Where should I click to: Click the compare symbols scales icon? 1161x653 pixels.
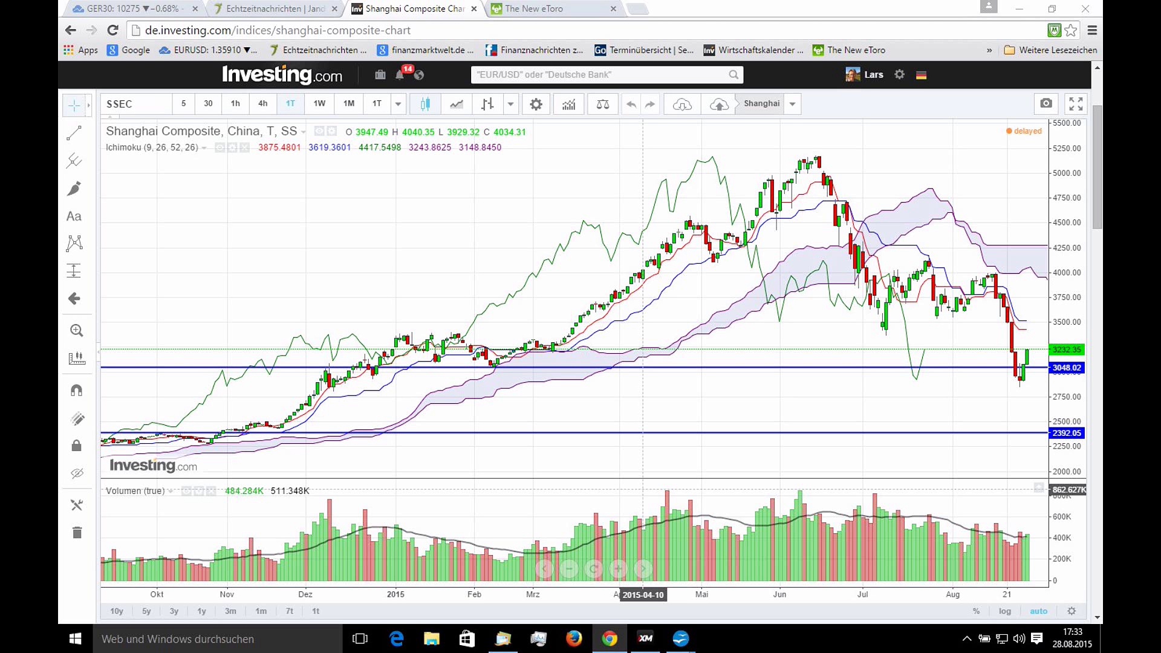(x=603, y=104)
